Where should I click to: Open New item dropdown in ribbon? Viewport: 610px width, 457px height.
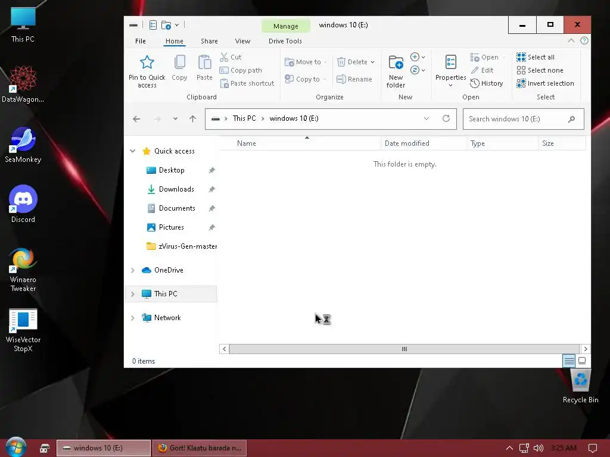point(418,57)
